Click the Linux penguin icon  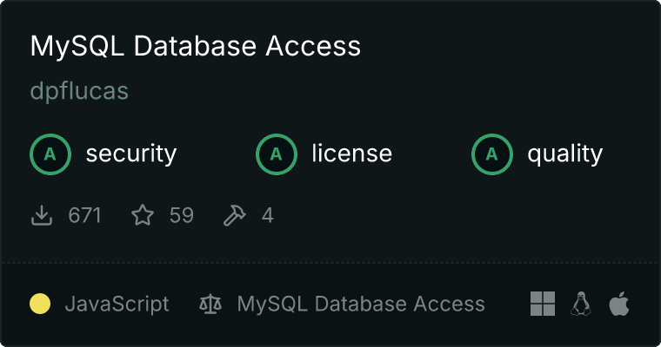581,304
